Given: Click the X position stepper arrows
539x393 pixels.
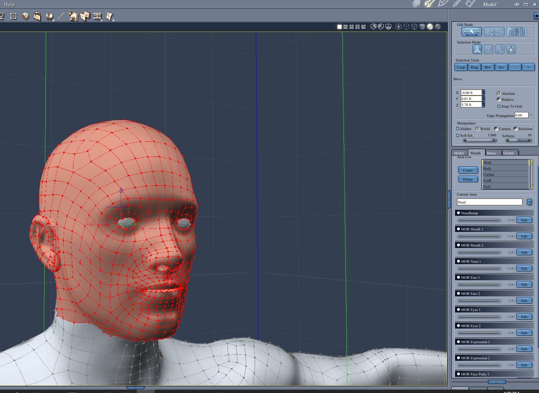Looking at the screenshot, I should [483, 93].
